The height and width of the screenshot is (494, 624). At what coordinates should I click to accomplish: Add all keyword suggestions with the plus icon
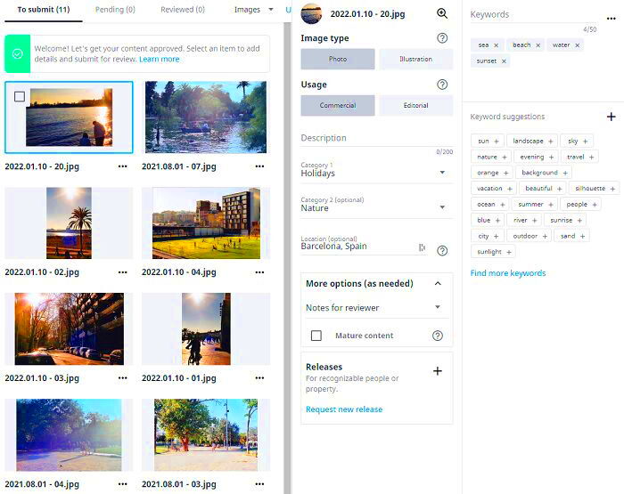tap(612, 117)
